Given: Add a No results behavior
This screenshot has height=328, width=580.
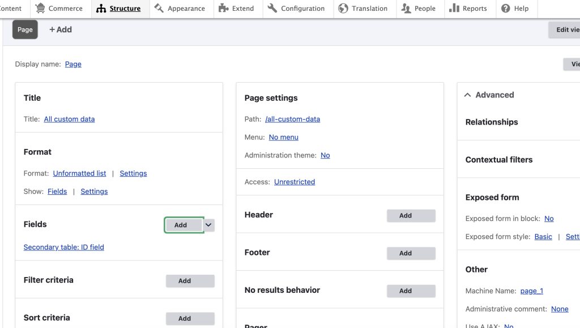Looking at the screenshot, I should pyautogui.click(x=411, y=291).
